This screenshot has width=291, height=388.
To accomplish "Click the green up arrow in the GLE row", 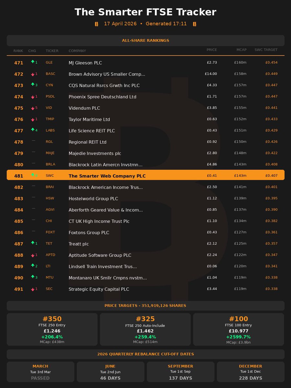I will [33, 61].
